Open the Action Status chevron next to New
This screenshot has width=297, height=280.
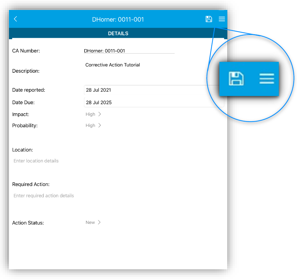pos(99,223)
